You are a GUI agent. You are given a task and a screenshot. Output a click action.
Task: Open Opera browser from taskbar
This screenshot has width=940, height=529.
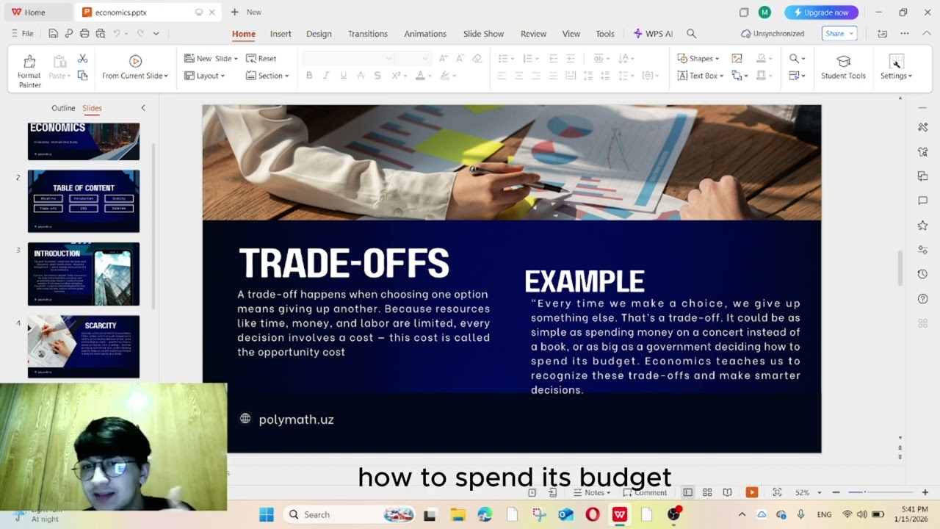pyautogui.click(x=593, y=514)
